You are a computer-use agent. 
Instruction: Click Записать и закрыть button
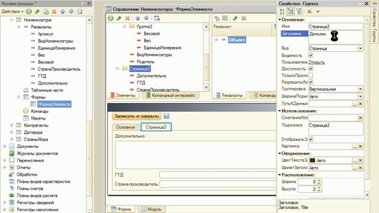click(x=137, y=116)
